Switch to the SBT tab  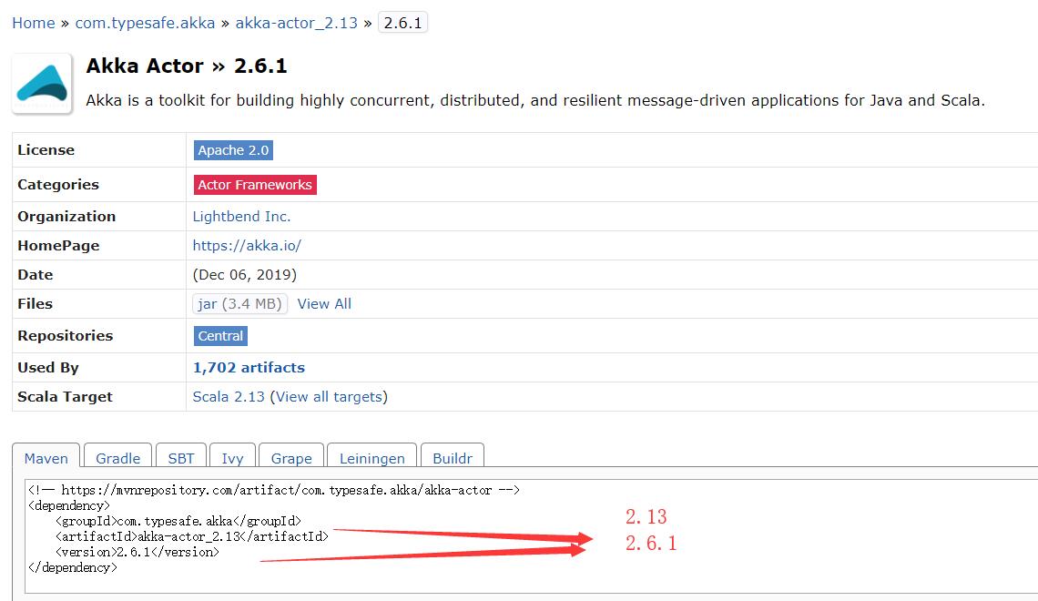181,458
